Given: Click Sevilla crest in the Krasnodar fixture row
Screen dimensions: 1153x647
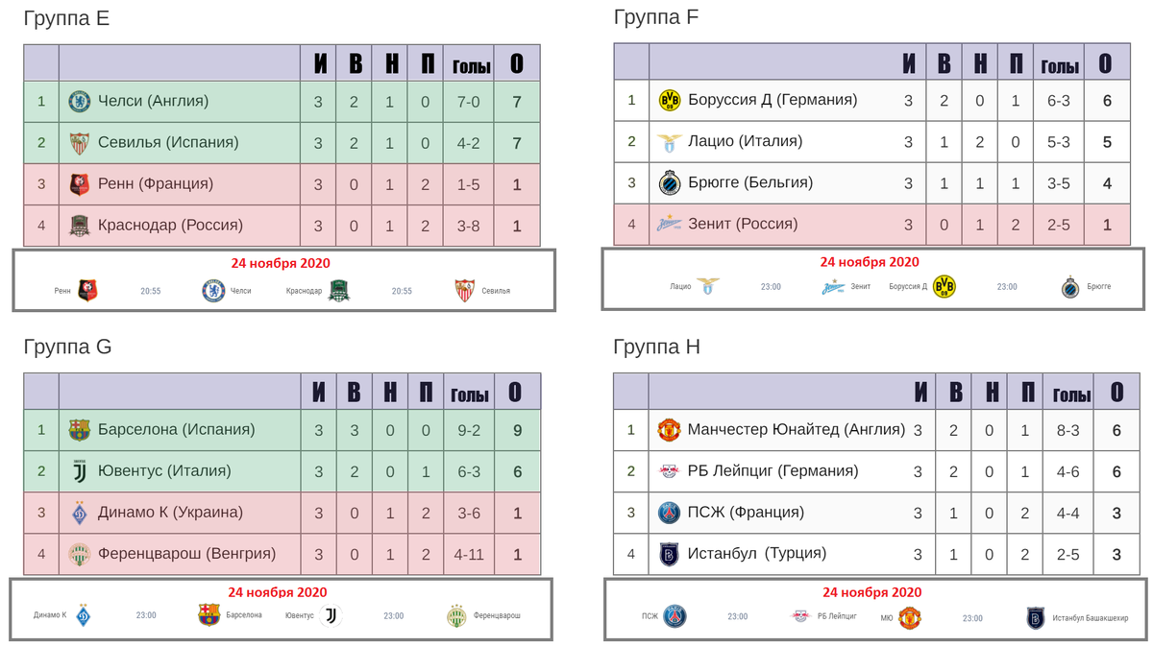Looking at the screenshot, I should pyautogui.click(x=465, y=290).
